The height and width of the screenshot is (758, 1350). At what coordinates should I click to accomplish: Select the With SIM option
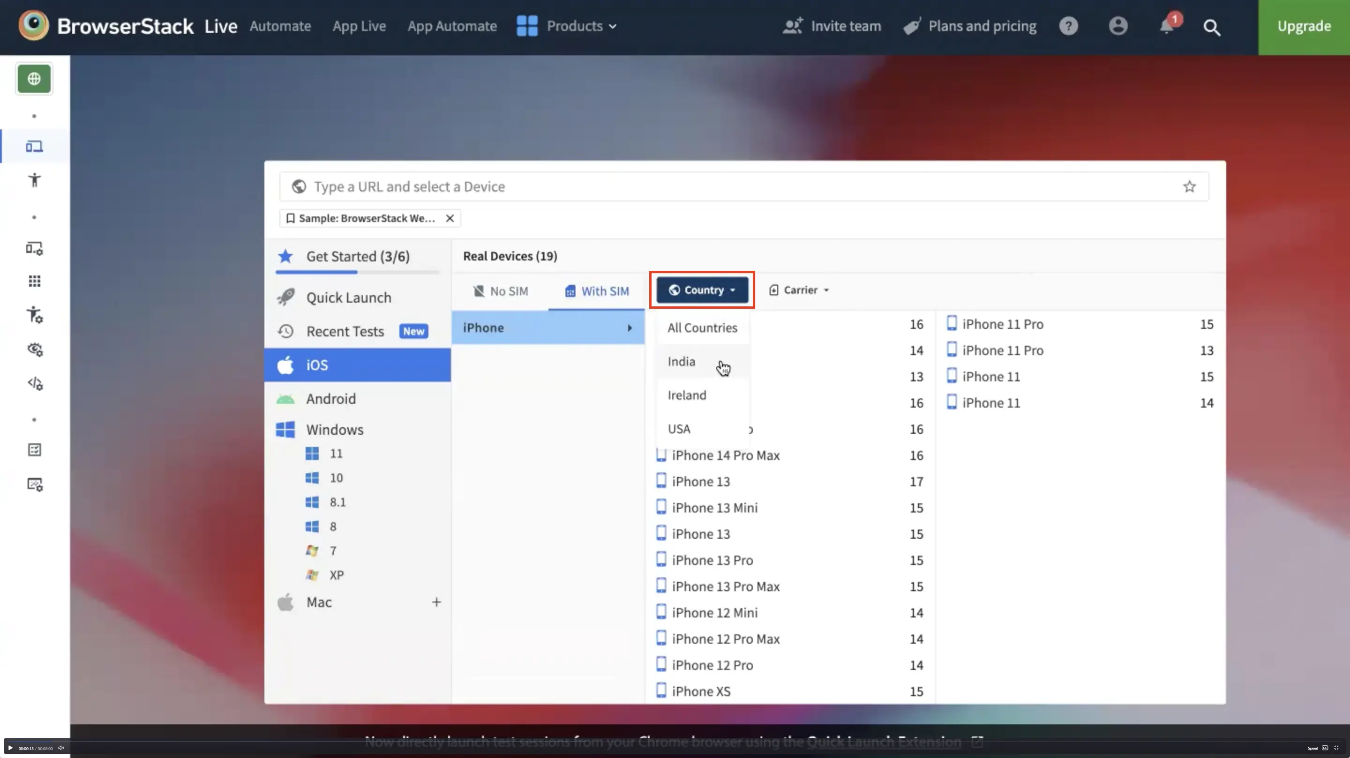pos(597,291)
